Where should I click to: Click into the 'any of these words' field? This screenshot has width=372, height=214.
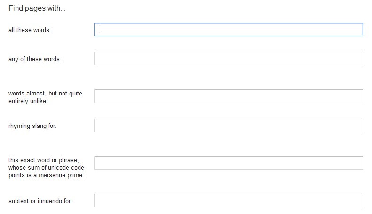pyautogui.click(x=228, y=59)
